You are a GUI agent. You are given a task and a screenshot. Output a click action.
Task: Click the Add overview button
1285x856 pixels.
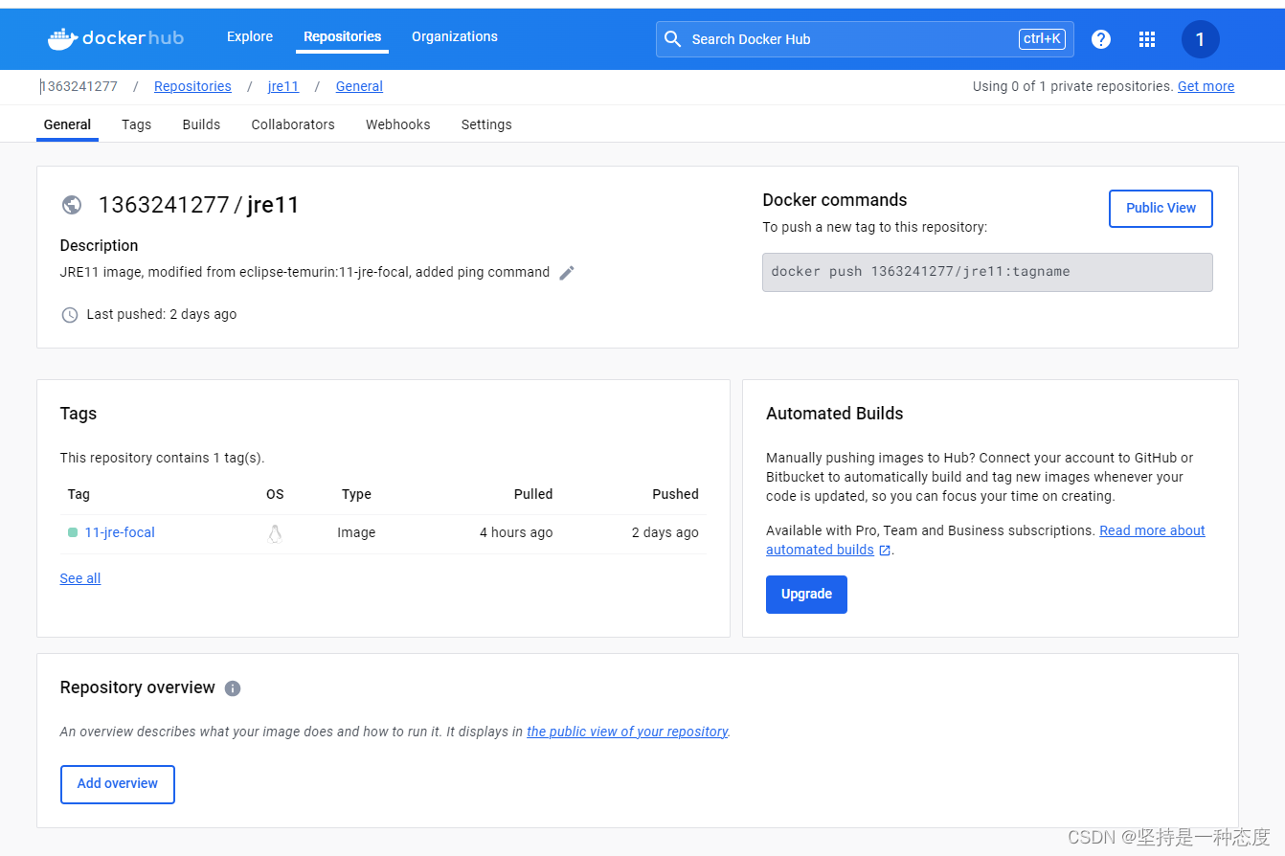118,784
